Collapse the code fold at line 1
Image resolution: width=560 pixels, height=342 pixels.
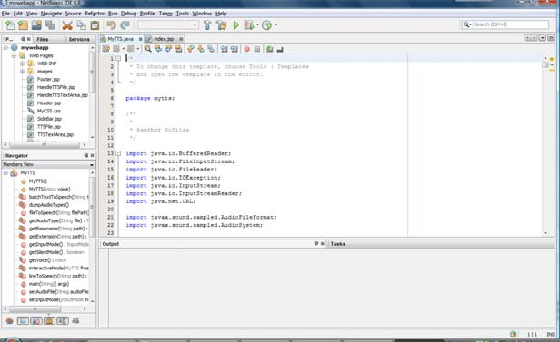(x=118, y=58)
